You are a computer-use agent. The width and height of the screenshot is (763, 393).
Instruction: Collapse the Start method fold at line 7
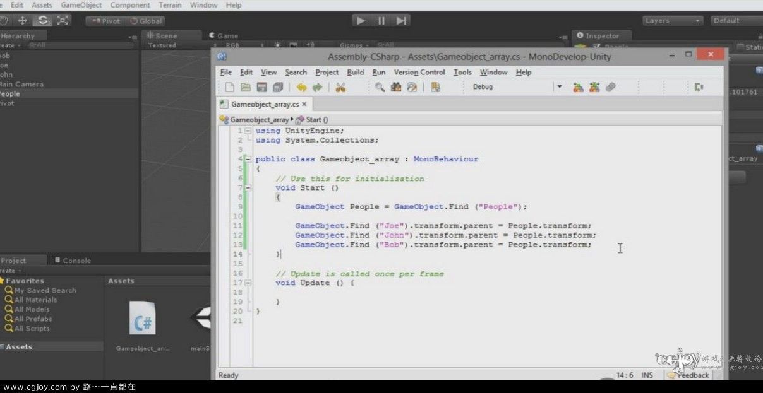pos(248,187)
